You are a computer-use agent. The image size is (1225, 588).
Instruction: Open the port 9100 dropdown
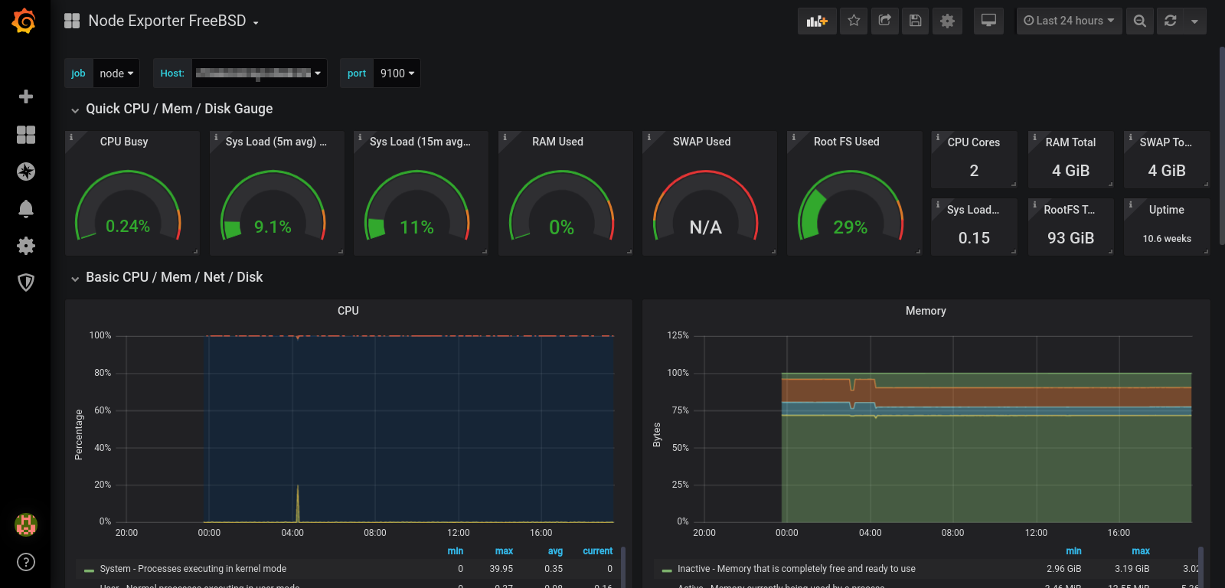397,73
